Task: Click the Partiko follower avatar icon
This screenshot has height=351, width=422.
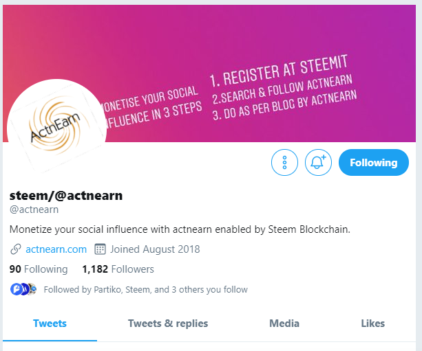Action: (x=16, y=289)
